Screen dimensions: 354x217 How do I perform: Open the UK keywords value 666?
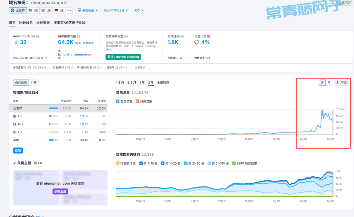pyautogui.click(x=103, y=132)
